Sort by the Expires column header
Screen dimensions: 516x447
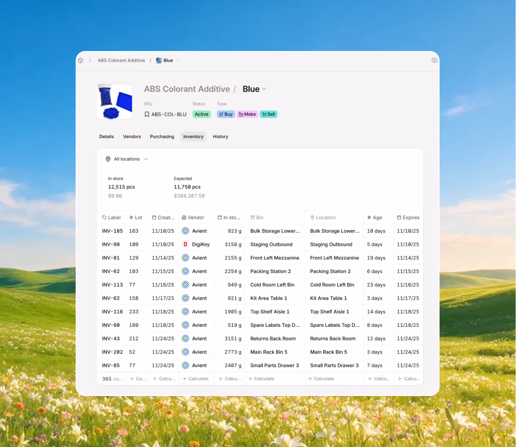408,217
